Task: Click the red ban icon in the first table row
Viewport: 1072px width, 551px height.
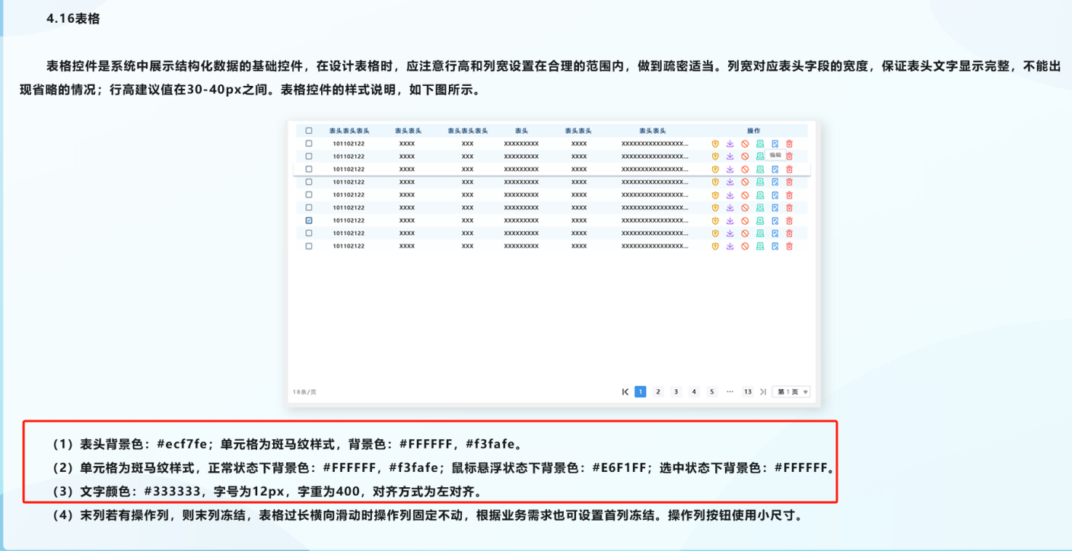Action: coord(745,144)
